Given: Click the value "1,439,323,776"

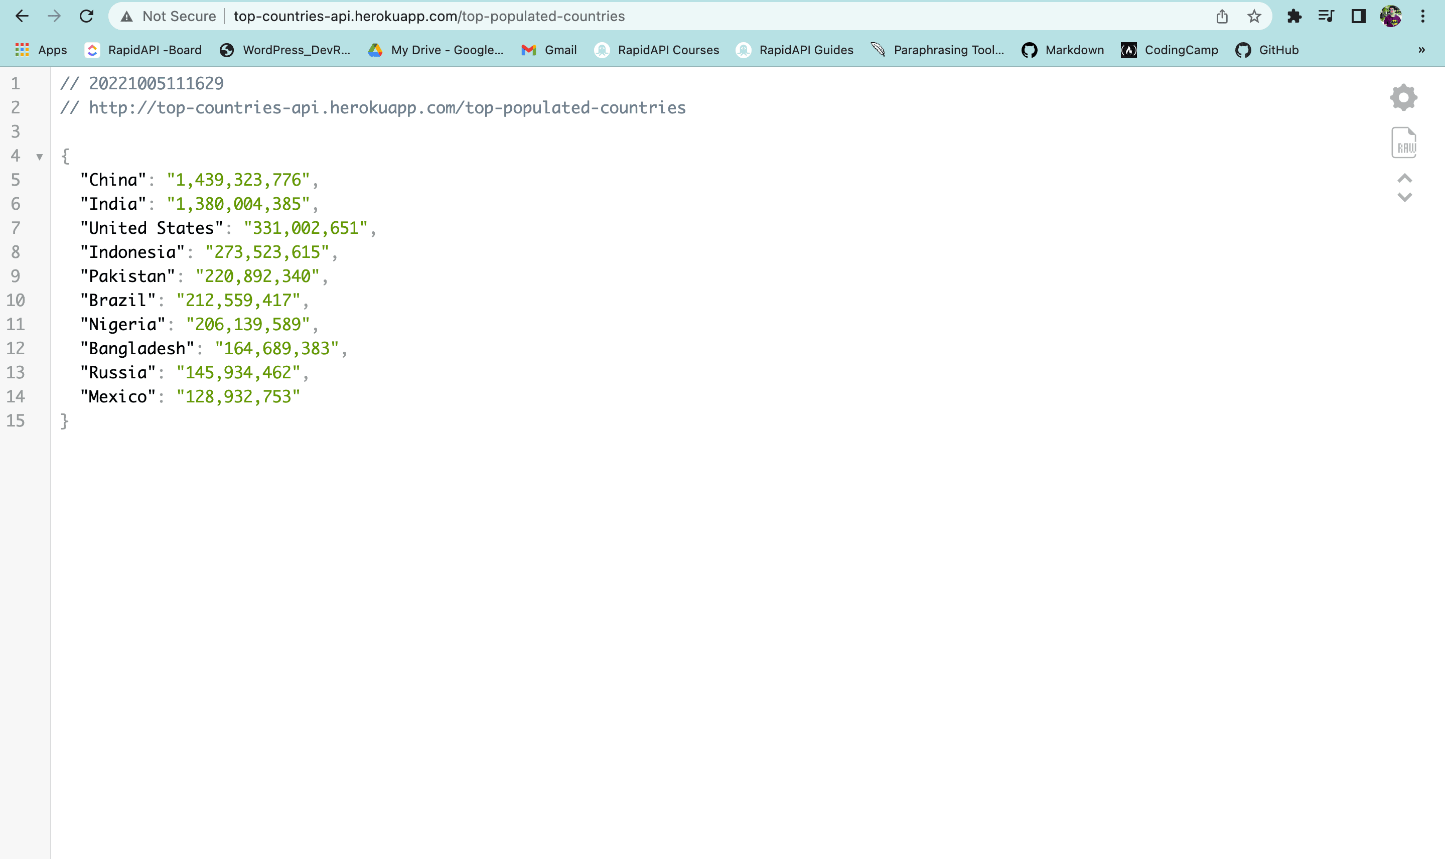Looking at the screenshot, I should point(238,180).
